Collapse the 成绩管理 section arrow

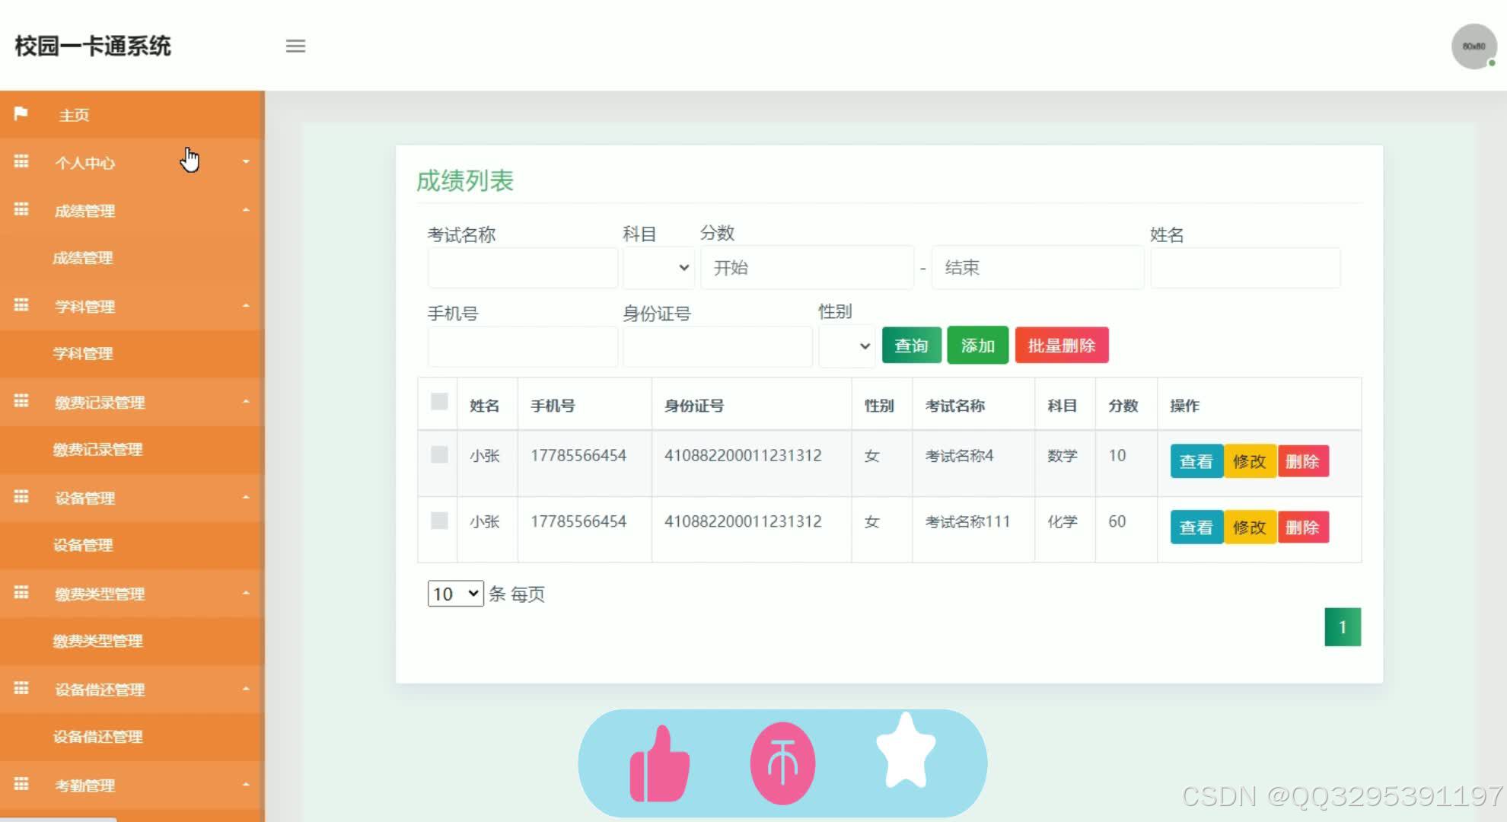pos(246,210)
